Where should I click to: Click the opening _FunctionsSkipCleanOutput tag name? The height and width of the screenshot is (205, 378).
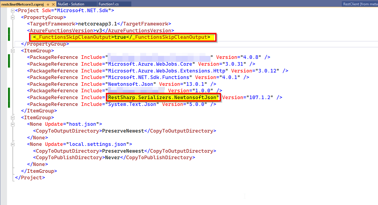click(74, 37)
